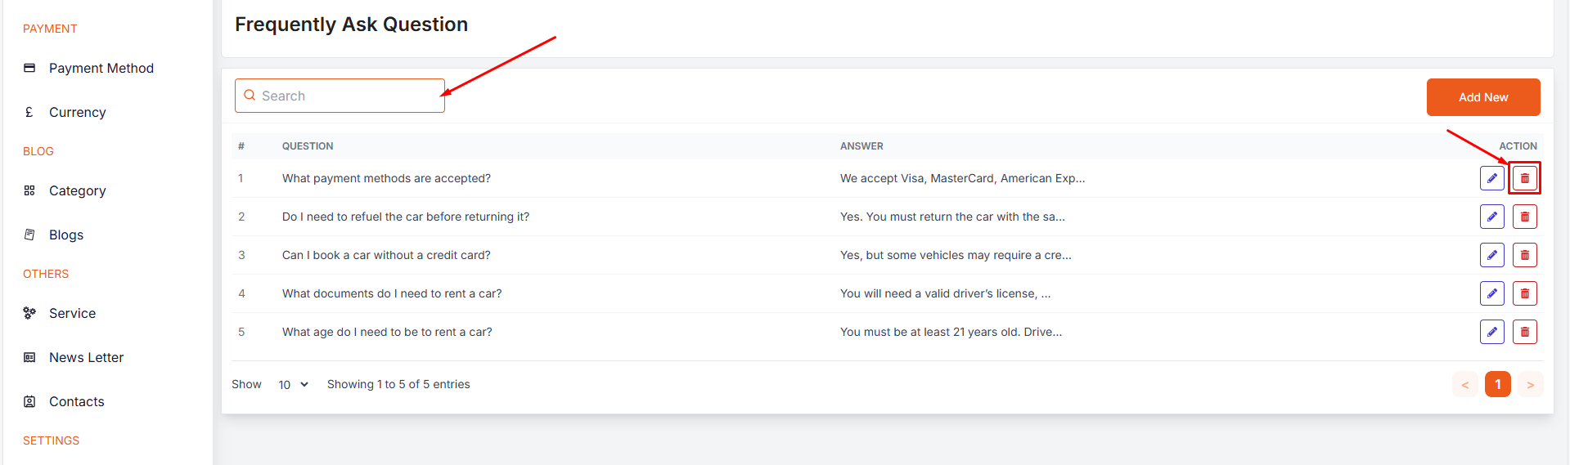The height and width of the screenshot is (465, 1570).
Task: Go to Currency settings
Action: [77, 112]
